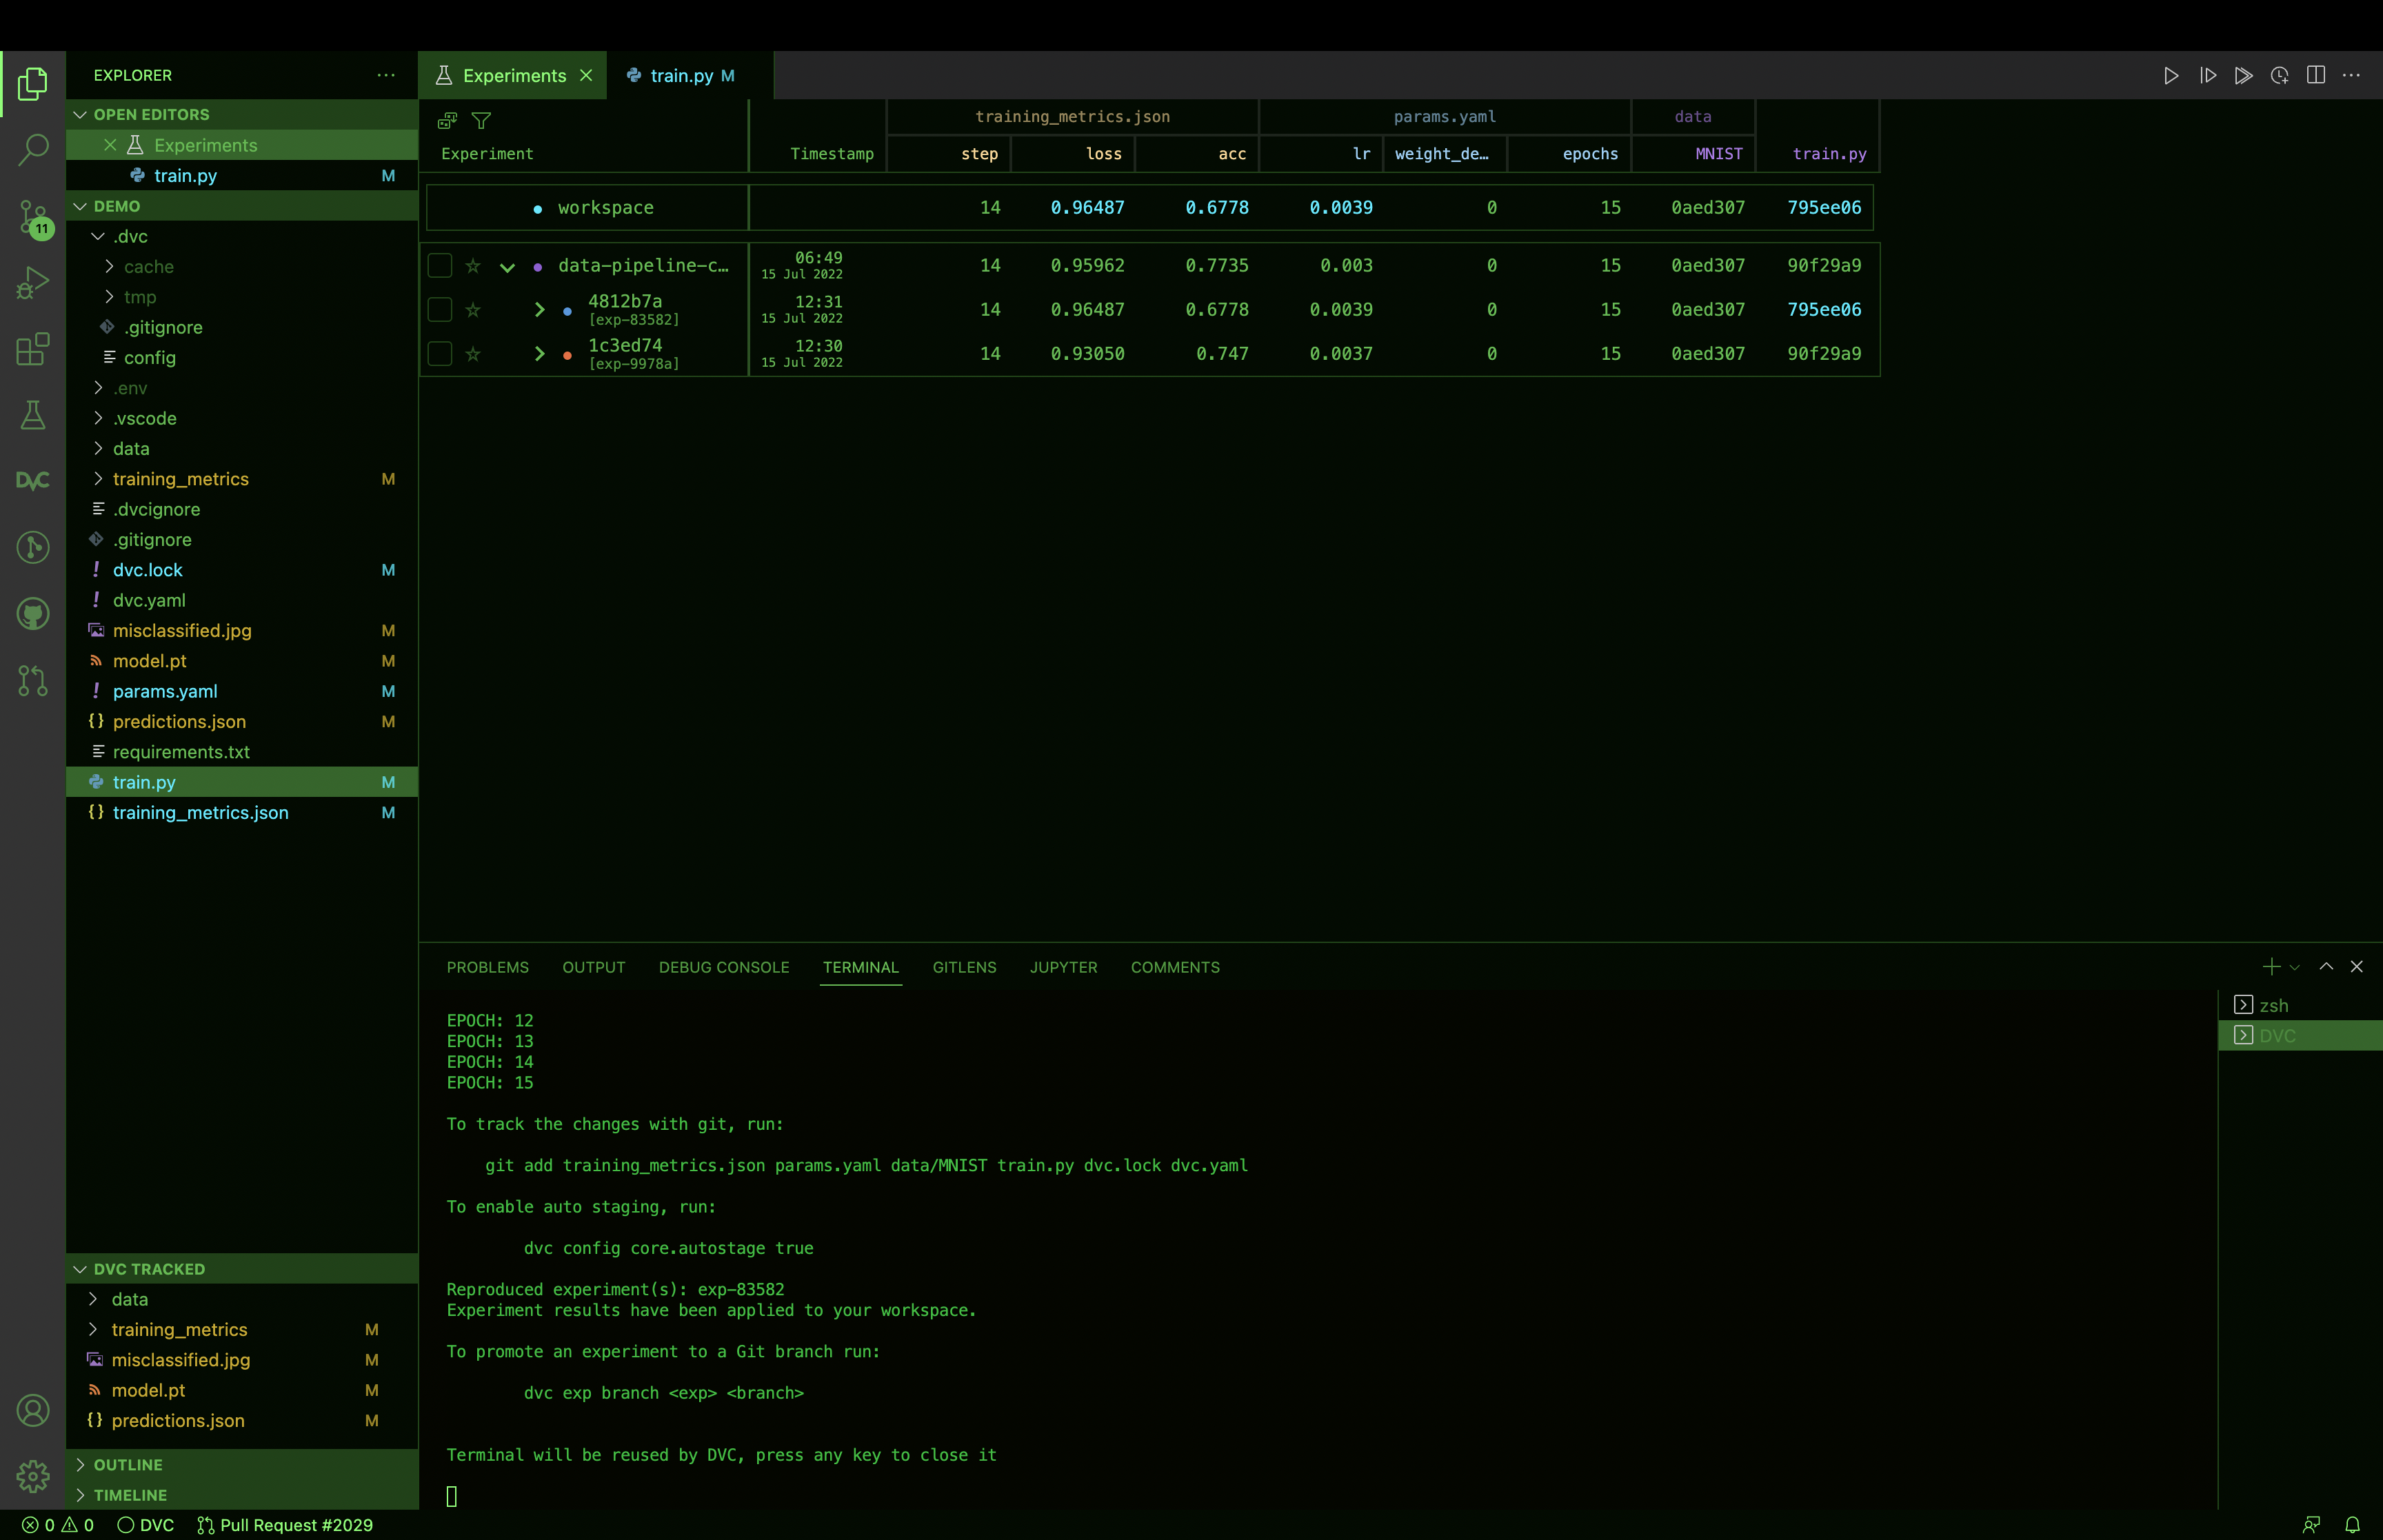Viewport: 2383px width, 1540px height.
Task: Expand the 4812b7a experiment row
Action: (x=540, y=310)
